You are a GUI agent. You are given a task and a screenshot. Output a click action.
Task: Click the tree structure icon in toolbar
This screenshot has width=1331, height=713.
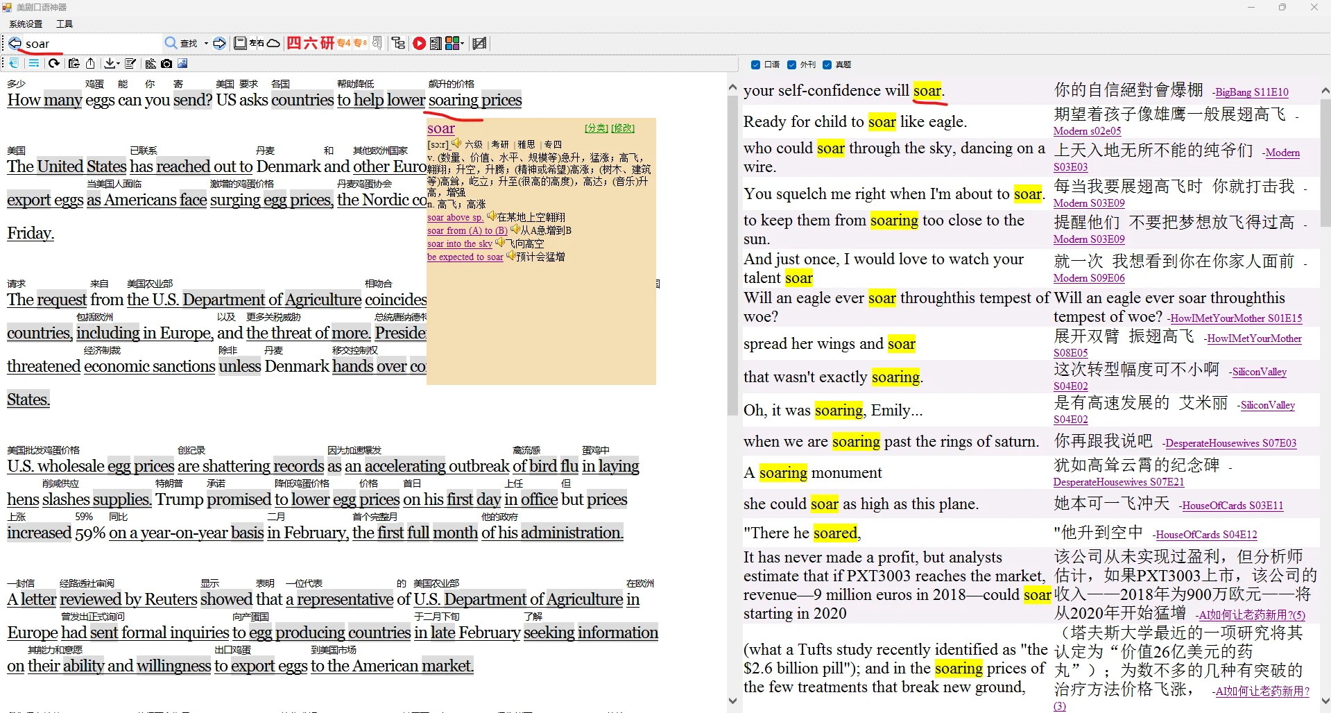(x=398, y=43)
